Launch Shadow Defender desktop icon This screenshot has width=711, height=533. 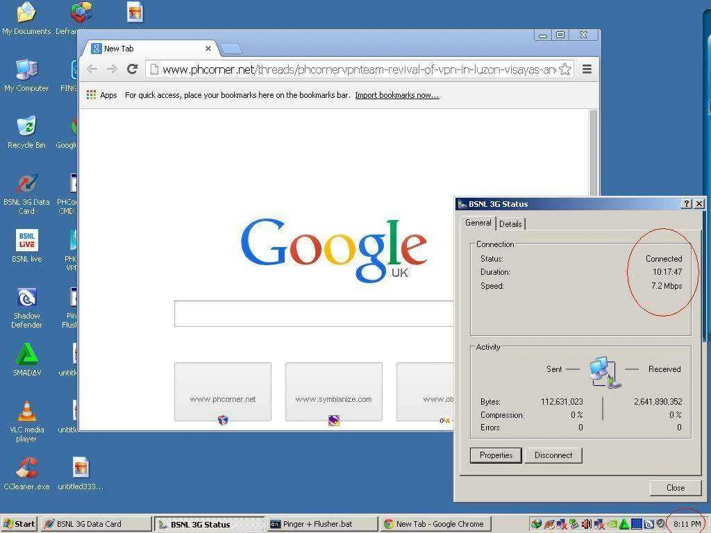[x=26, y=307]
